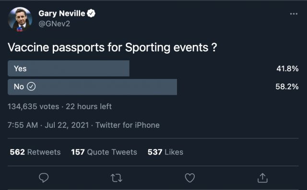Open Gary Neville's profile picture

(x=20, y=19)
